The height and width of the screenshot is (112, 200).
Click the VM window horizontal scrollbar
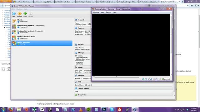click(117, 77)
